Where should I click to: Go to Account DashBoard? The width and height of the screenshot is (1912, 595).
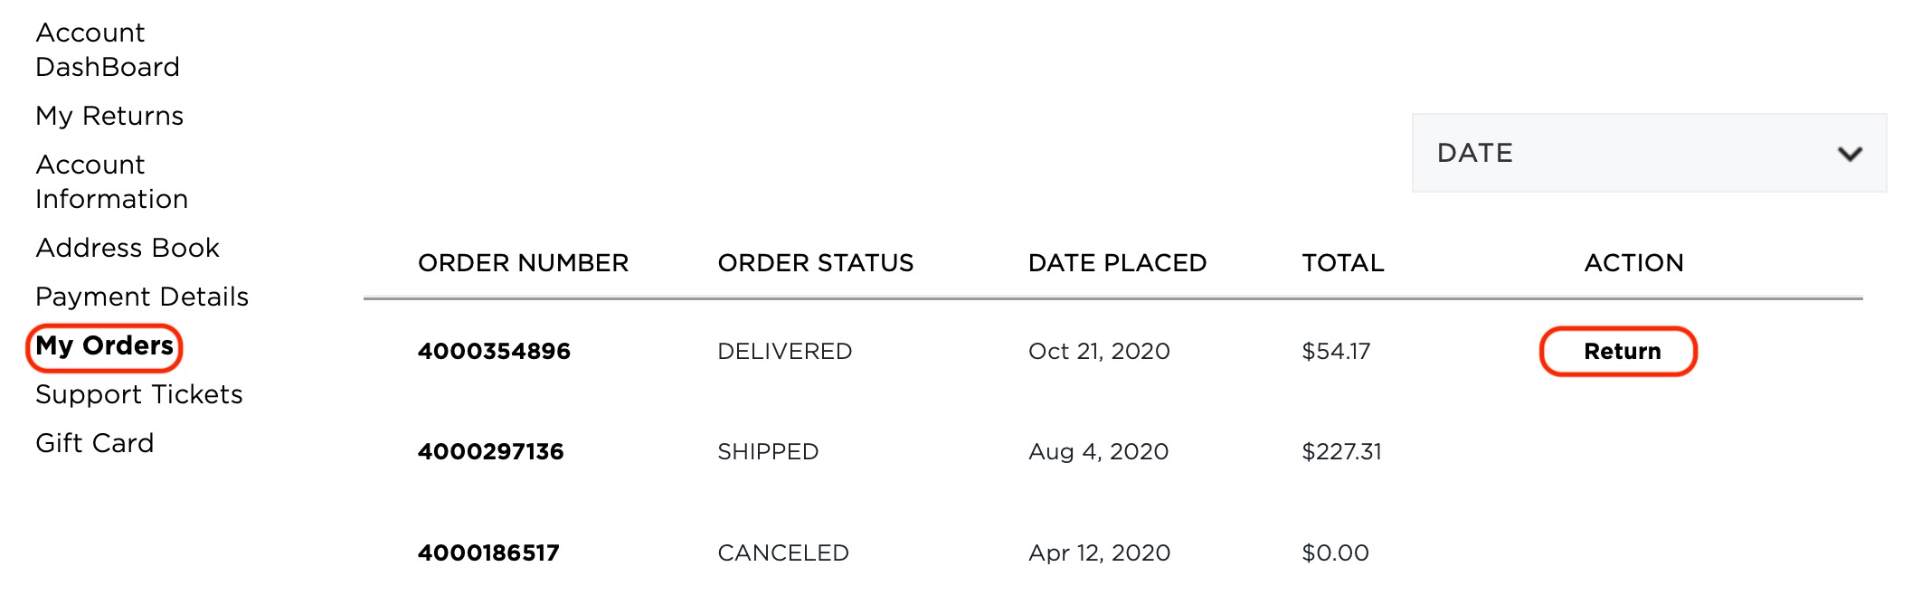point(107,50)
